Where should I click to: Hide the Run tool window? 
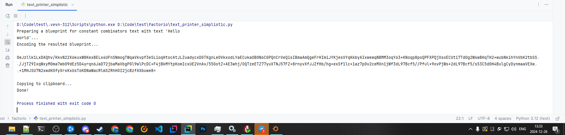tap(546, 4)
